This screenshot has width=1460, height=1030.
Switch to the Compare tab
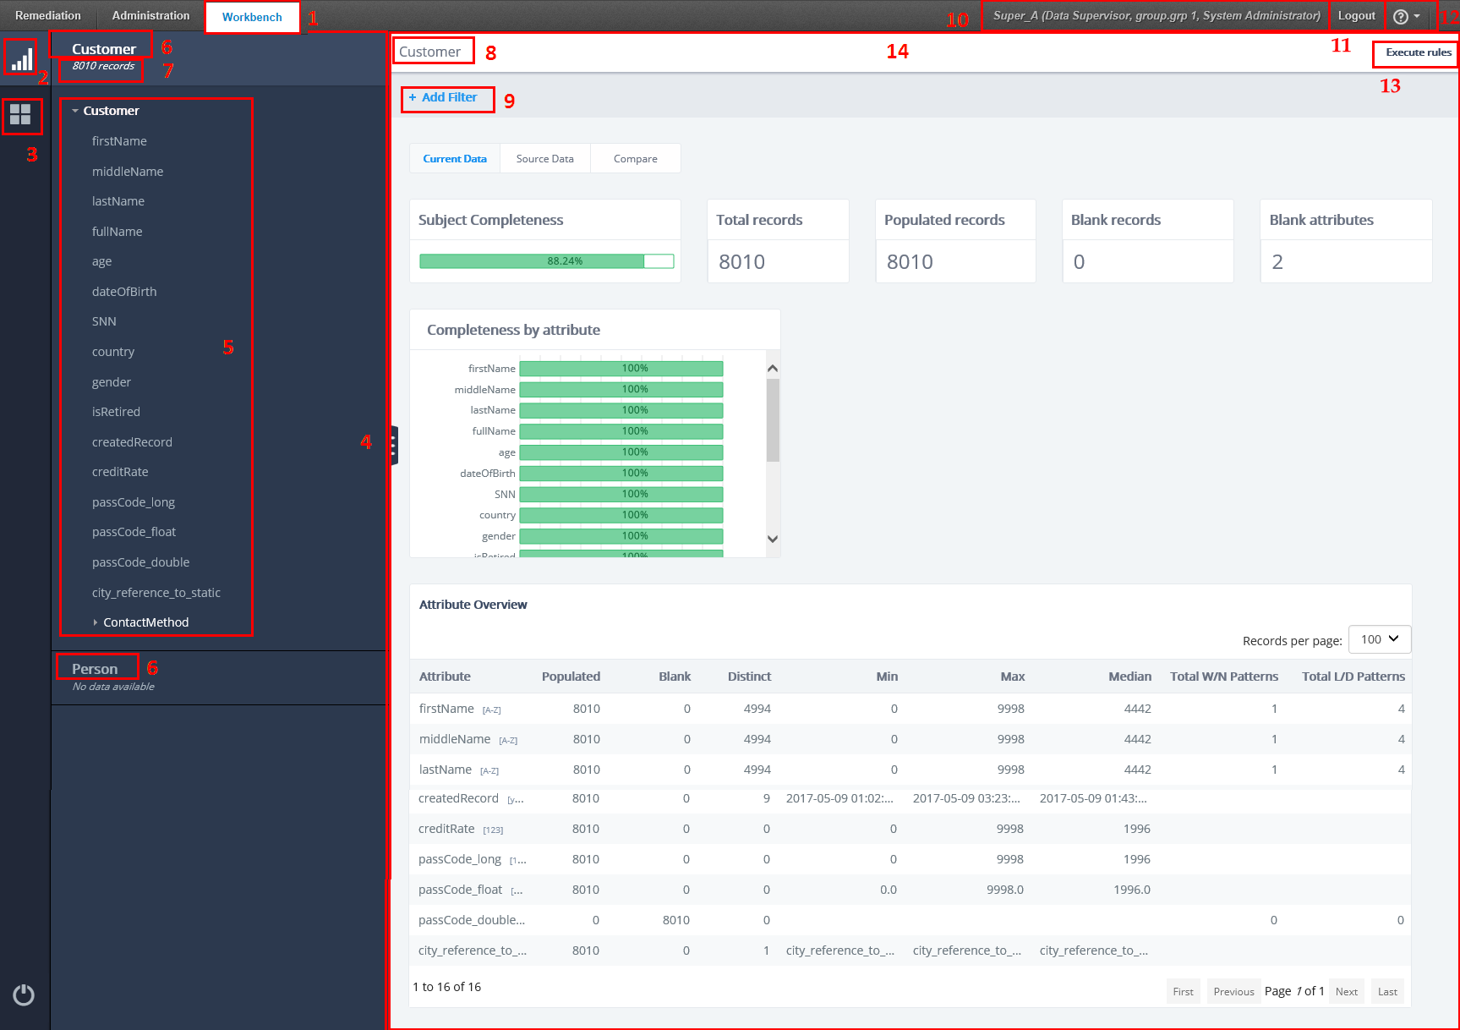coord(635,159)
